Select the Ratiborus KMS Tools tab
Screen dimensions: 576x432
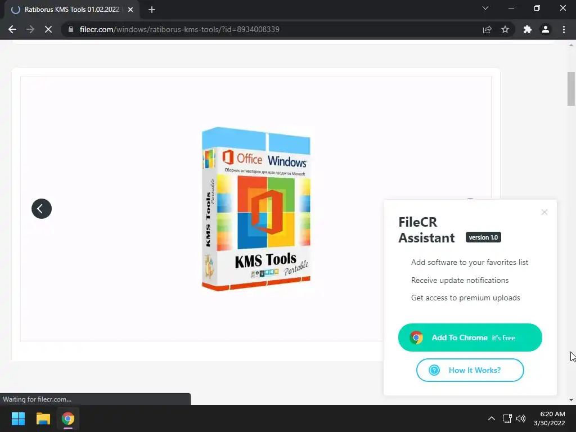click(71, 10)
